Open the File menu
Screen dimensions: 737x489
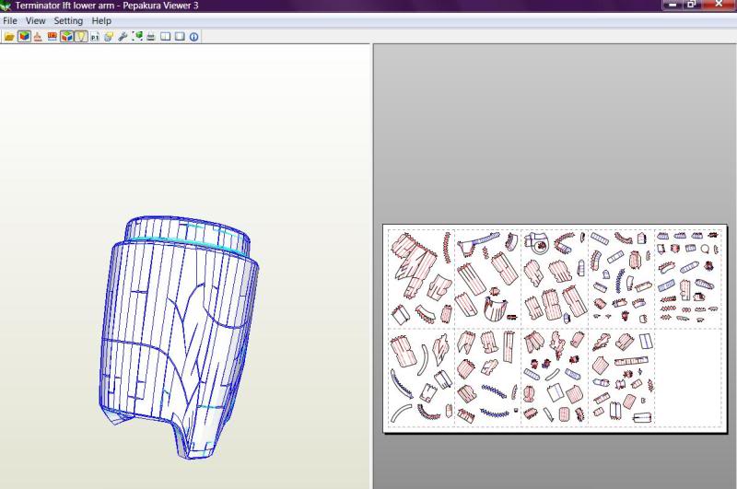point(10,20)
